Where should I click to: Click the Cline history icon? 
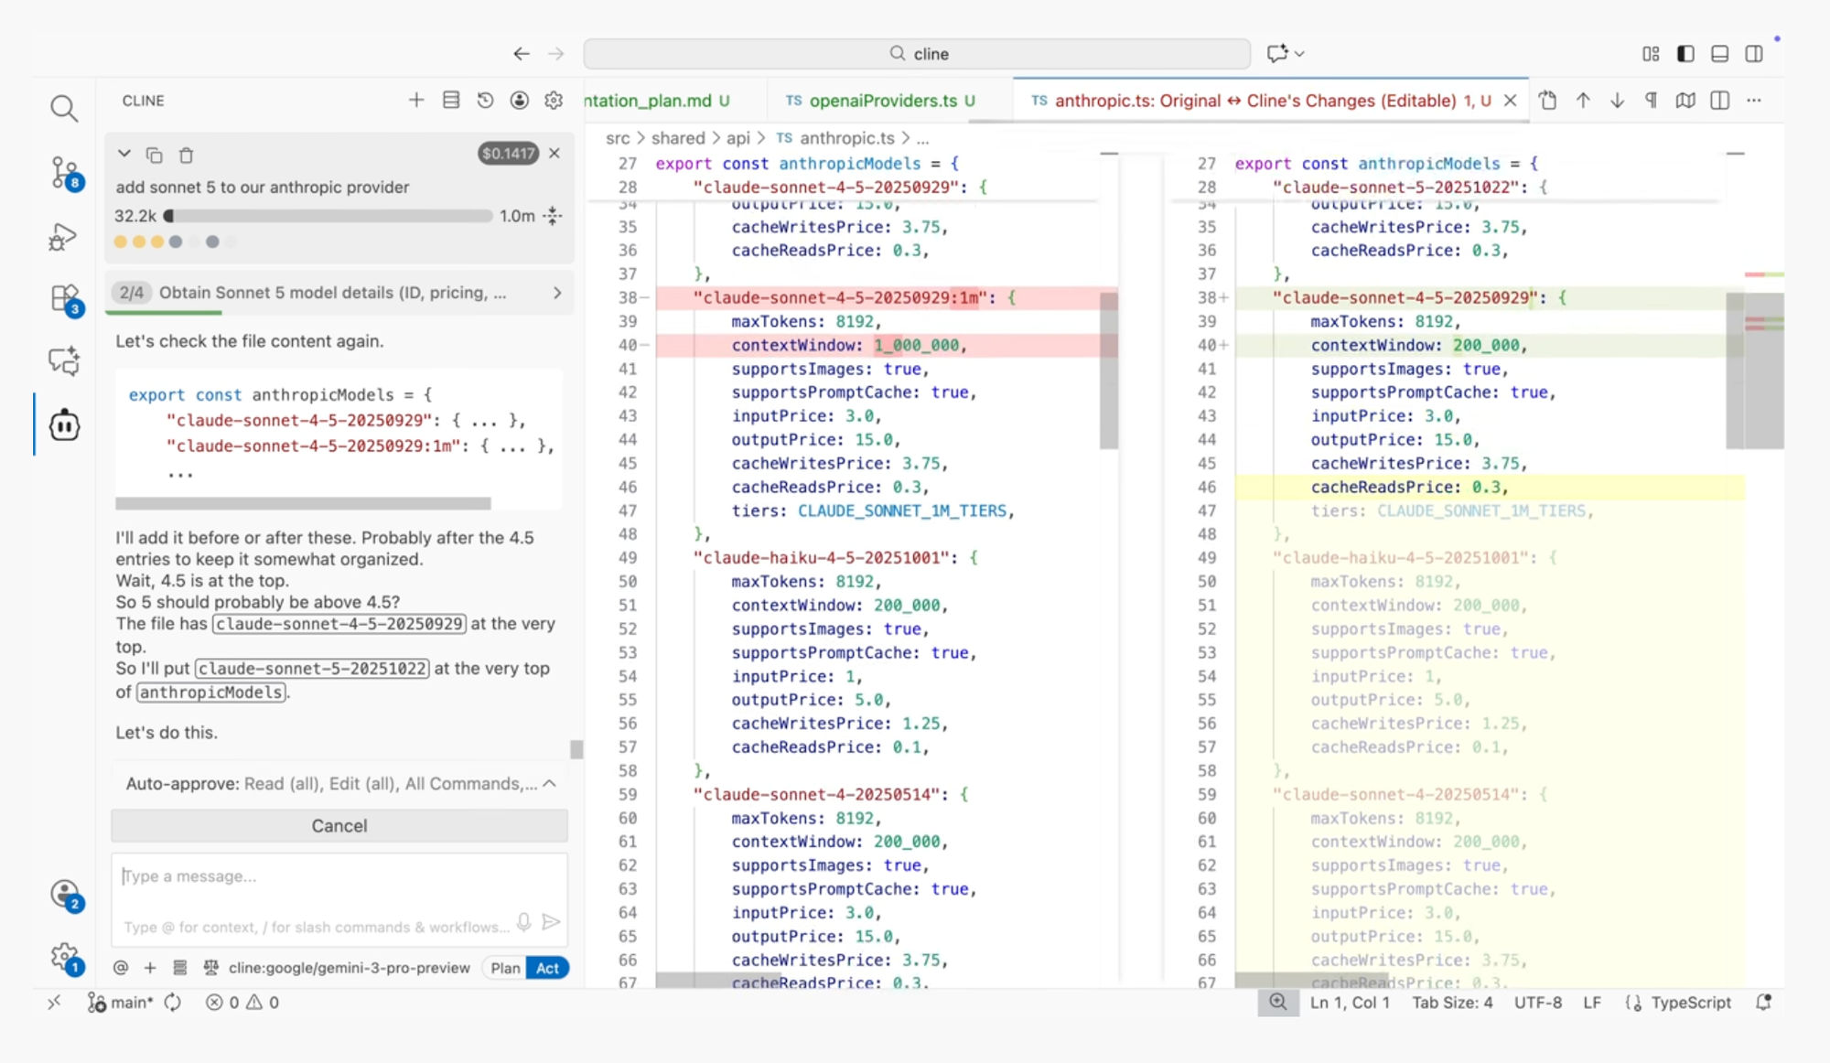tap(485, 101)
